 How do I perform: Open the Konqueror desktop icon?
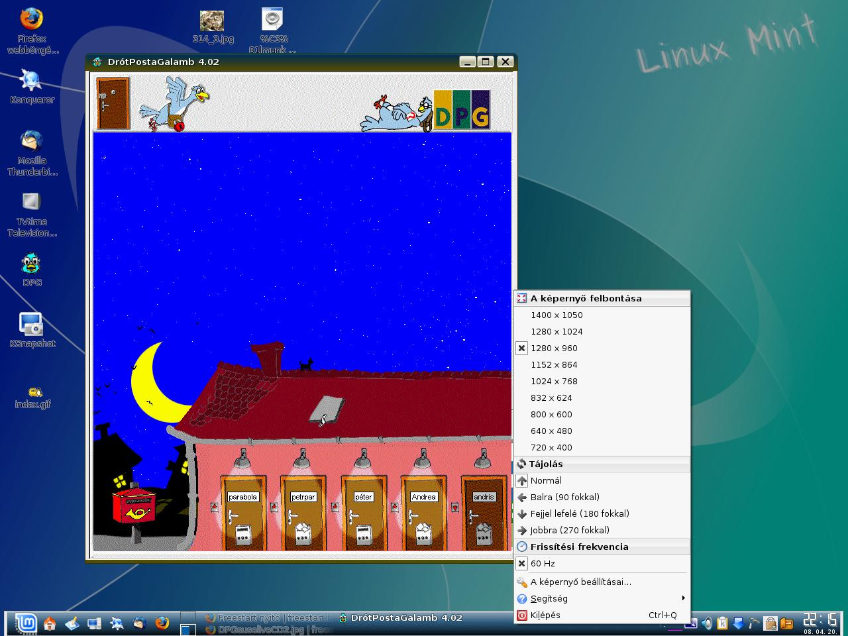pos(32,86)
